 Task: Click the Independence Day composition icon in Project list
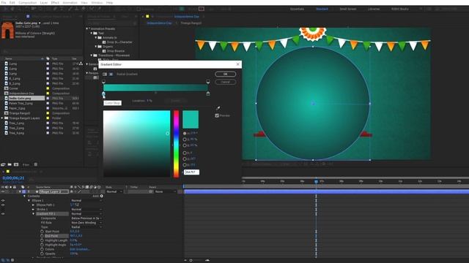tap(7, 94)
